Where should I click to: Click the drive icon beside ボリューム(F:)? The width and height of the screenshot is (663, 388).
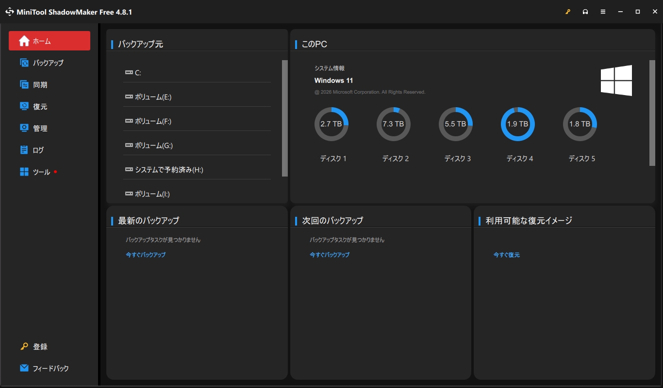tap(129, 121)
